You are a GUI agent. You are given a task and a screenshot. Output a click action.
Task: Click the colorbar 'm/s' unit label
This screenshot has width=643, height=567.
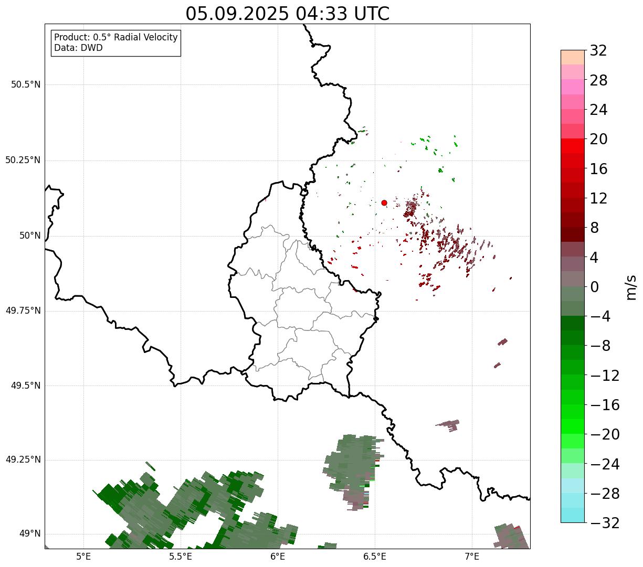631,287
